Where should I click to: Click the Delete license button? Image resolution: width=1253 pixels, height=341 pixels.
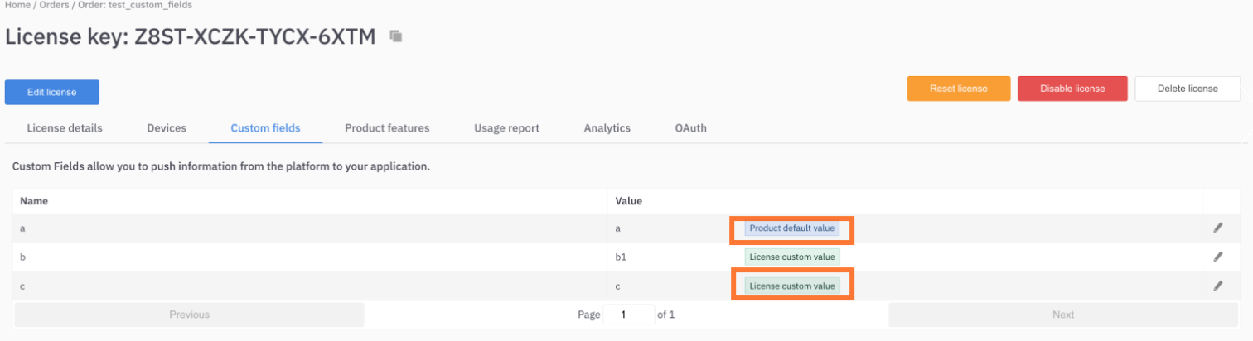[x=1187, y=89]
